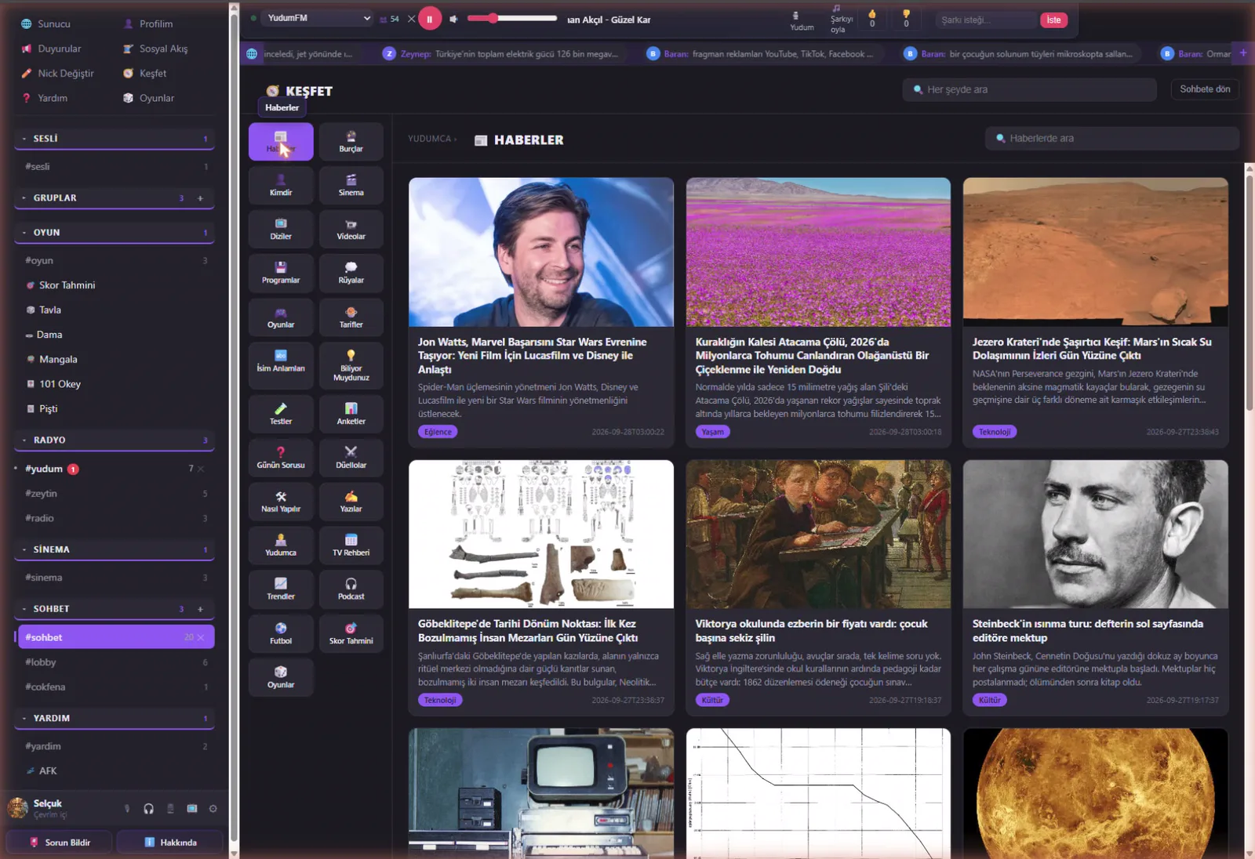Open the YudumFM station dropdown

tap(318, 18)
